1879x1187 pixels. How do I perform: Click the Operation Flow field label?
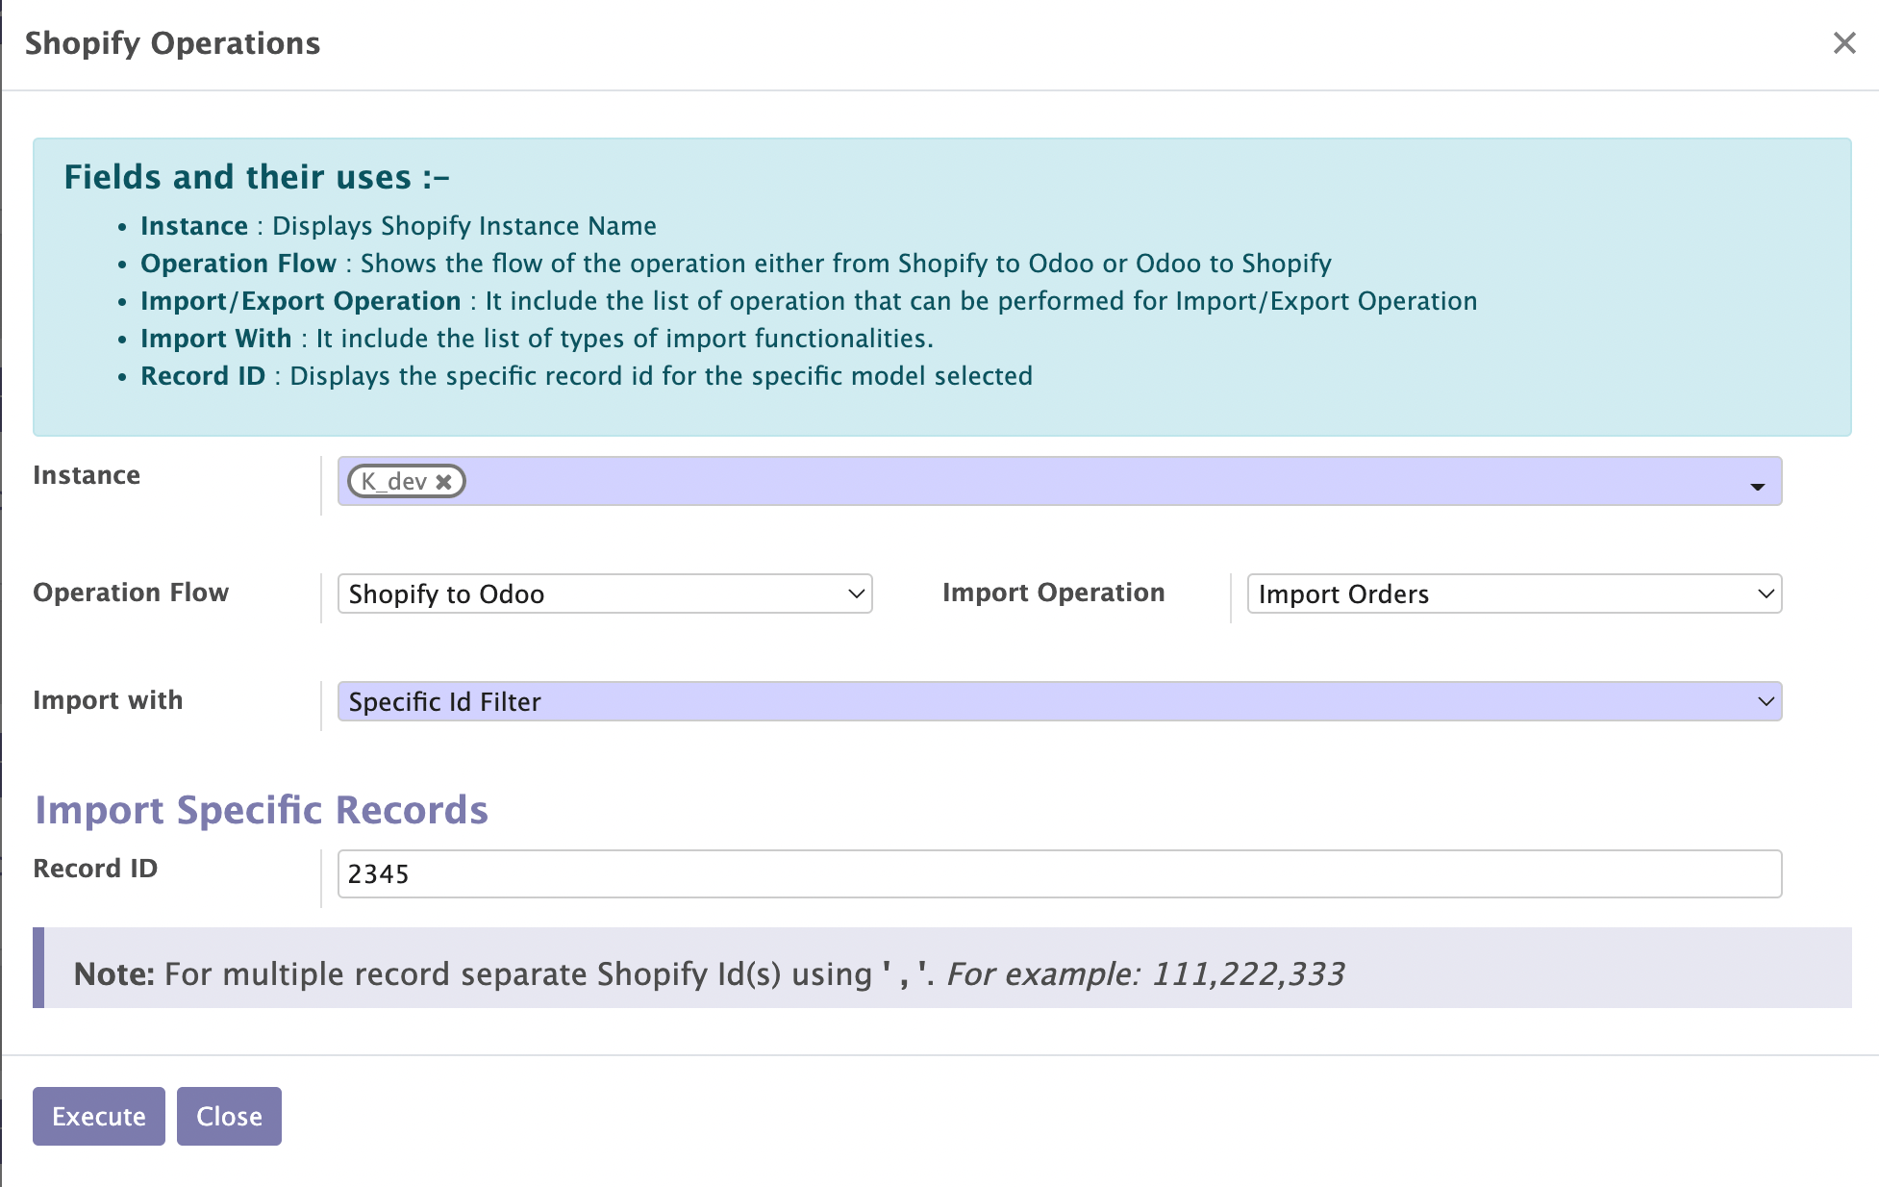point(131,593)
